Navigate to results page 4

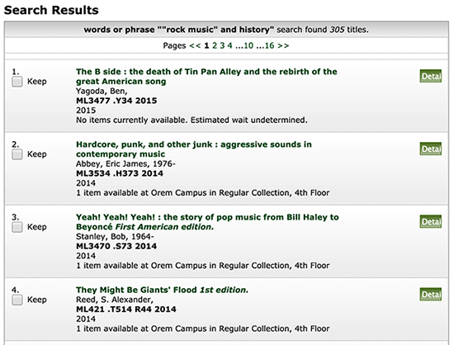click(x=229, y=45)
